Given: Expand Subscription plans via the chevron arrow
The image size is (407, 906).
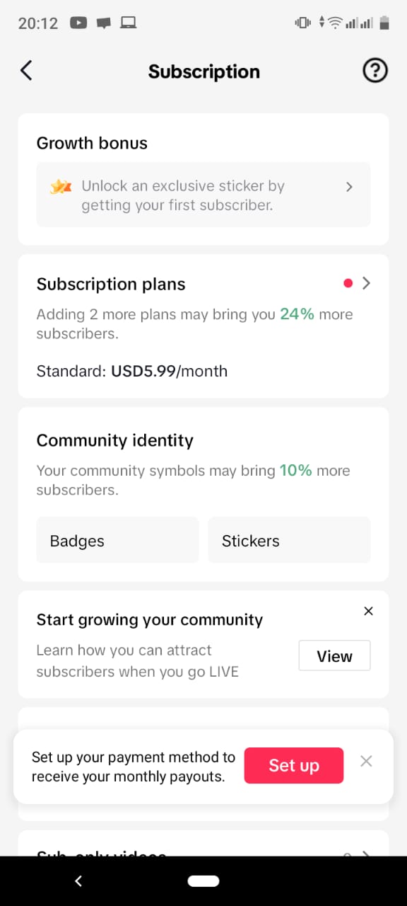Looking at the screenshot, I should 366,283.
